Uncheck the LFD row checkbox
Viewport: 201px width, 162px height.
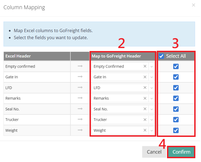pos(176,88)
